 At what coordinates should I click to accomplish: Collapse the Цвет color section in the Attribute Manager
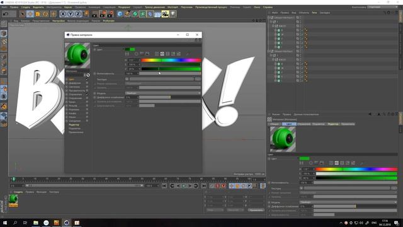[270, 159]
